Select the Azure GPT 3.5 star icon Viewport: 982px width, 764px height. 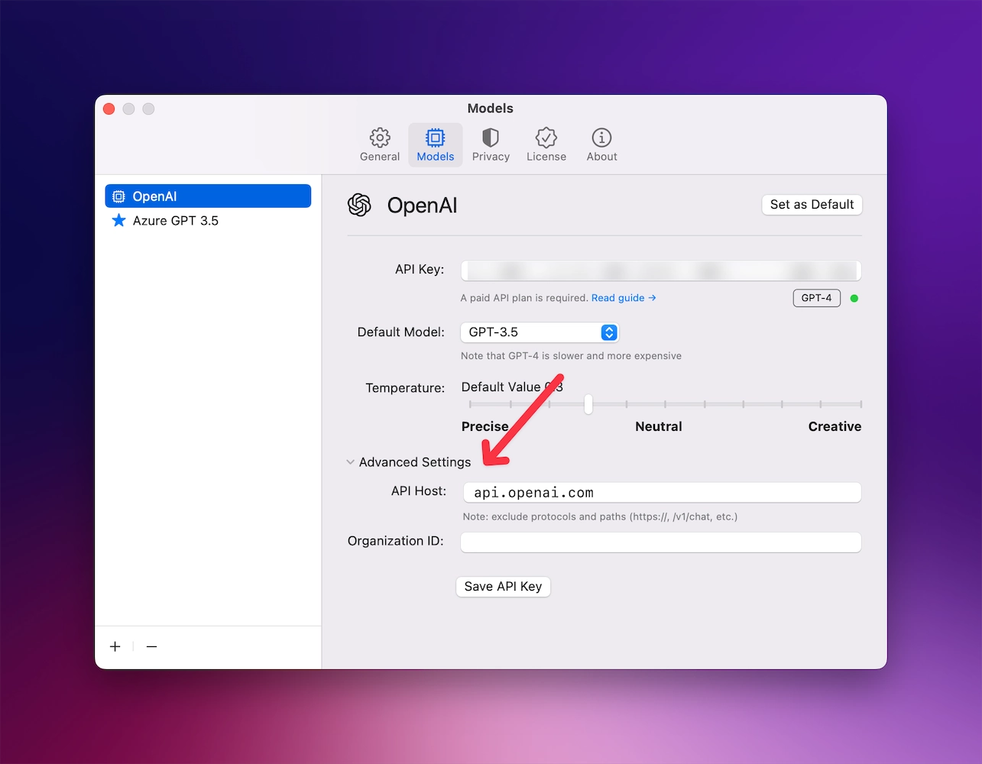tap(118, 220)
